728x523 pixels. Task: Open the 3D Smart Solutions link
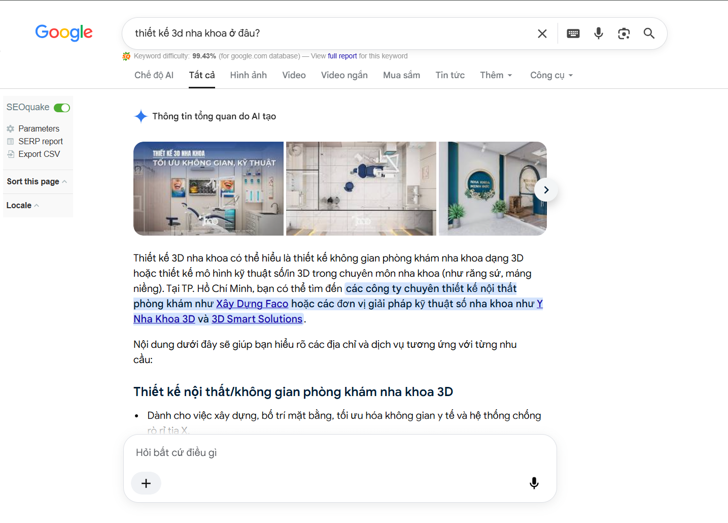click(x=257, y=319)
